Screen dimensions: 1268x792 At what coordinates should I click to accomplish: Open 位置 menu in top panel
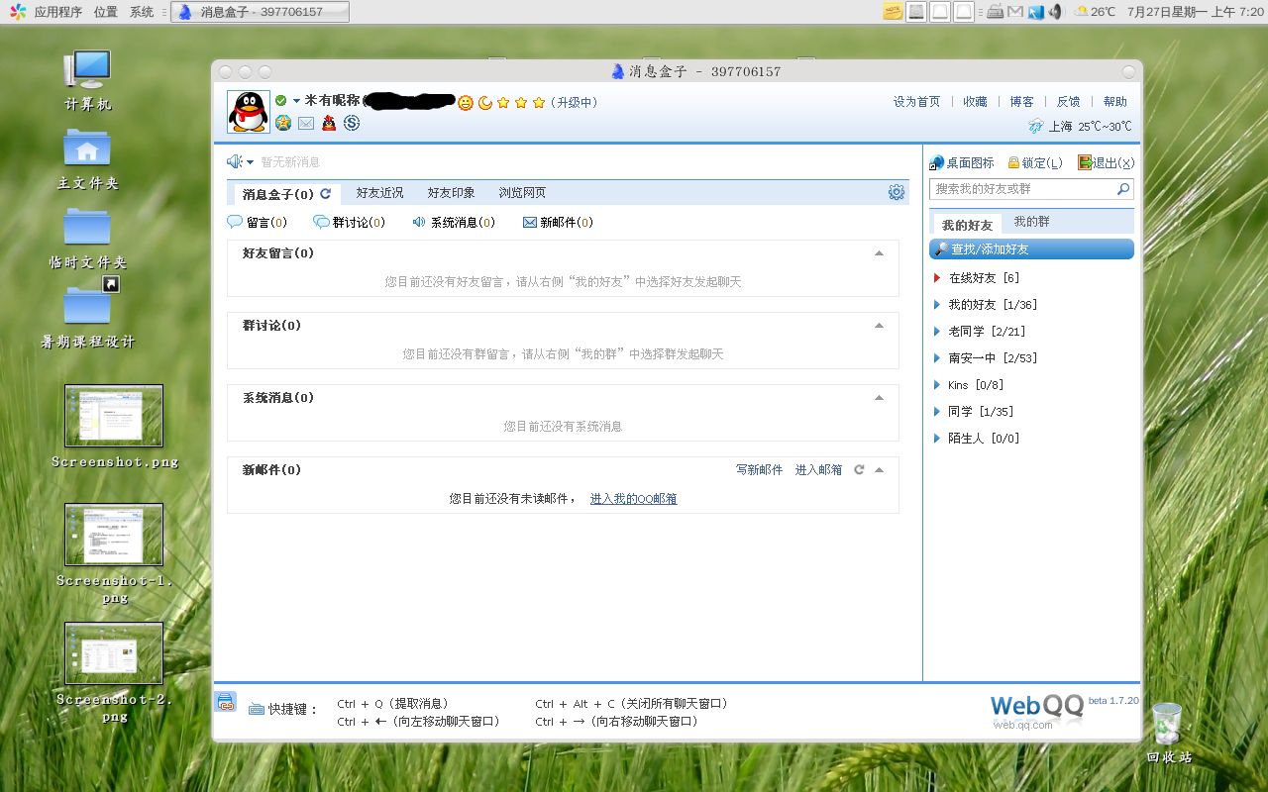click(x=106, y=12)
